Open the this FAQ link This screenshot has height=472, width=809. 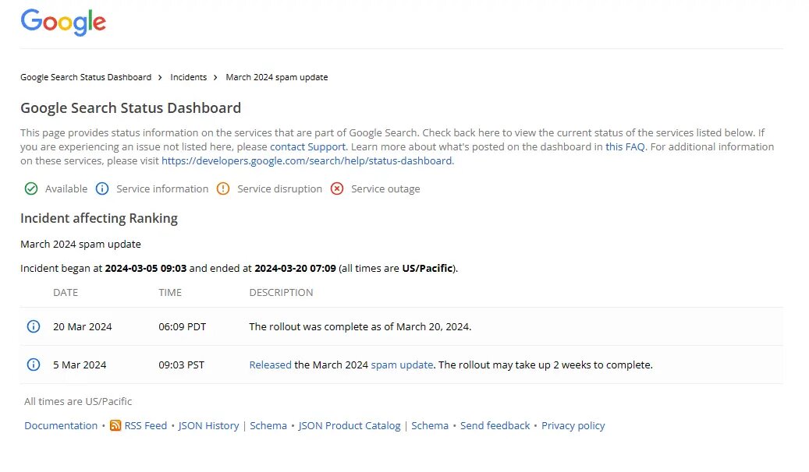coord(625,146)
